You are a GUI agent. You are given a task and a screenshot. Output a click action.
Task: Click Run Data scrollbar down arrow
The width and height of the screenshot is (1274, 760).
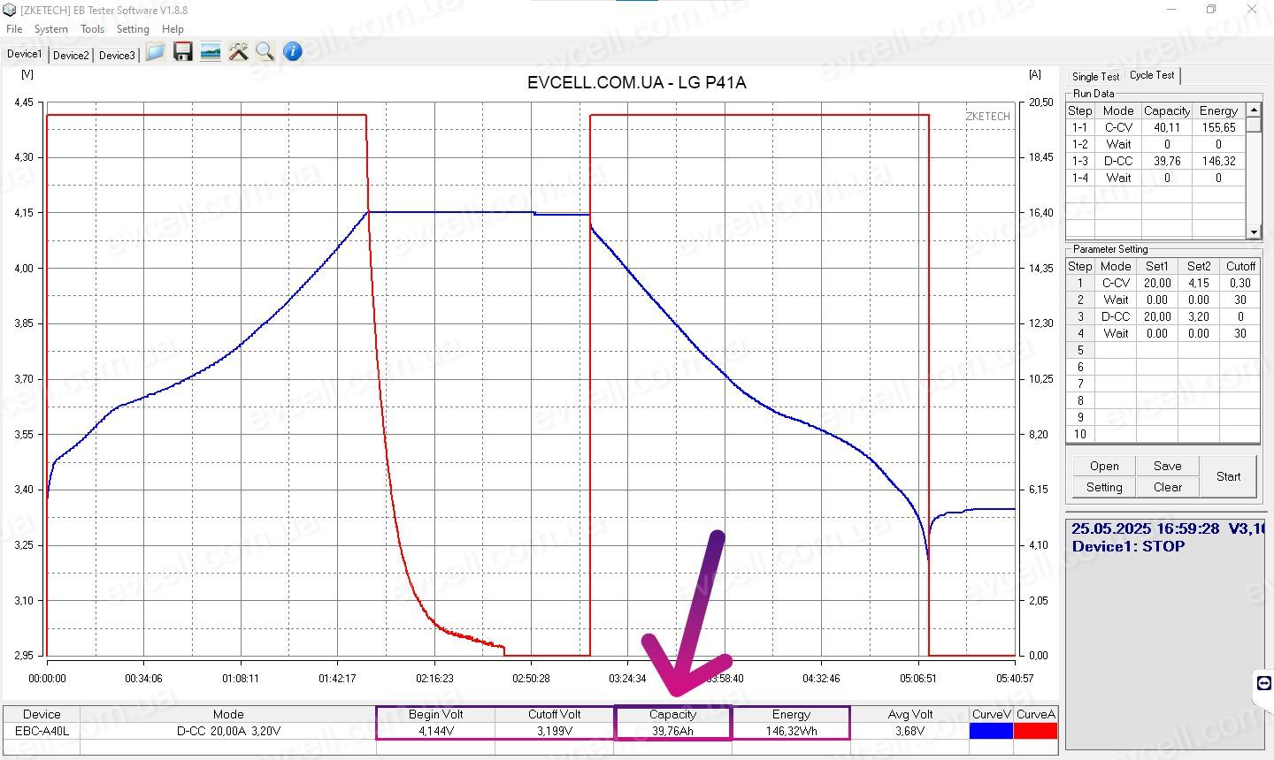coord(1254,232)
